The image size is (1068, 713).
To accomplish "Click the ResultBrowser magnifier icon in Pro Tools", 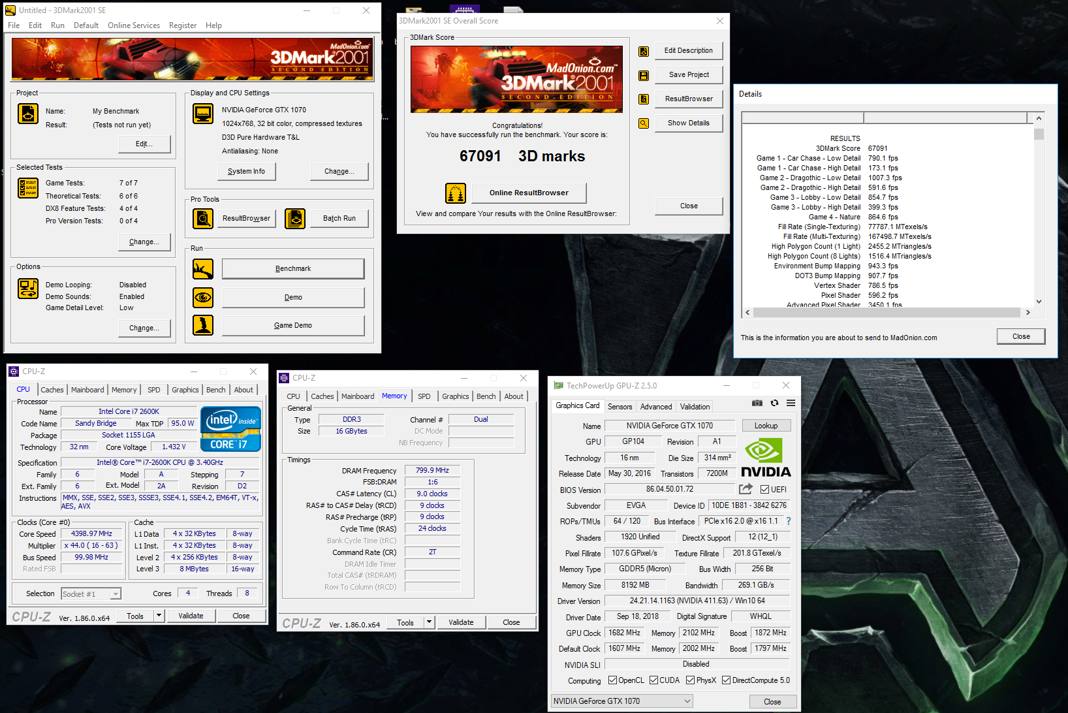I will [203, 218].
